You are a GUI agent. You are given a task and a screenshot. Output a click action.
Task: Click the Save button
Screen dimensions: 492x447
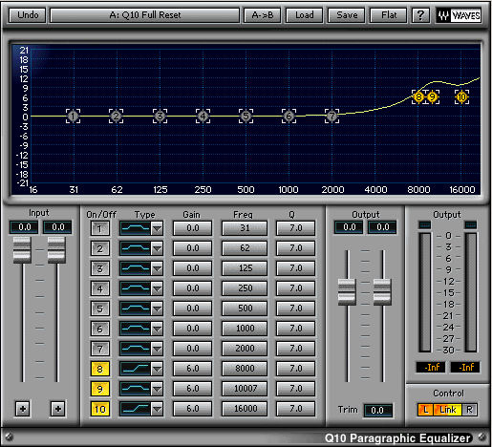pyautogui.click(x=347, y=15)
